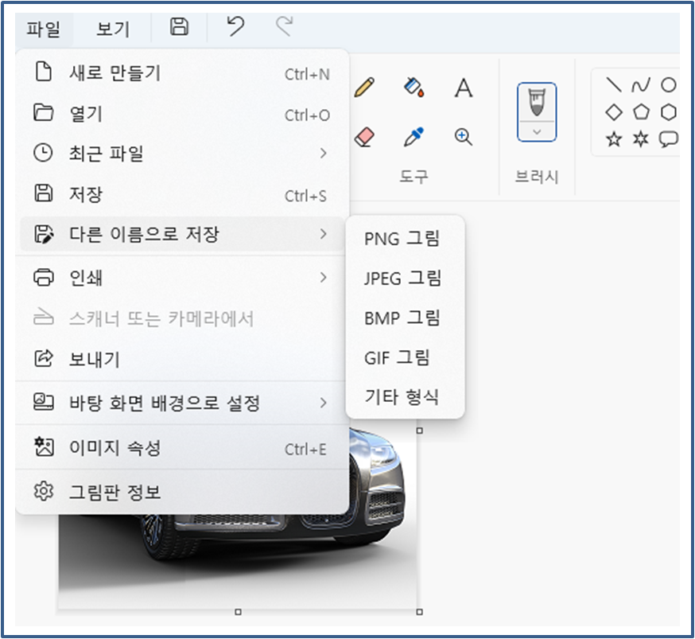This screenshot has width=695, height=639.
Task: Select the Magnifier zoom tool
Action: (x=463, y=135)
